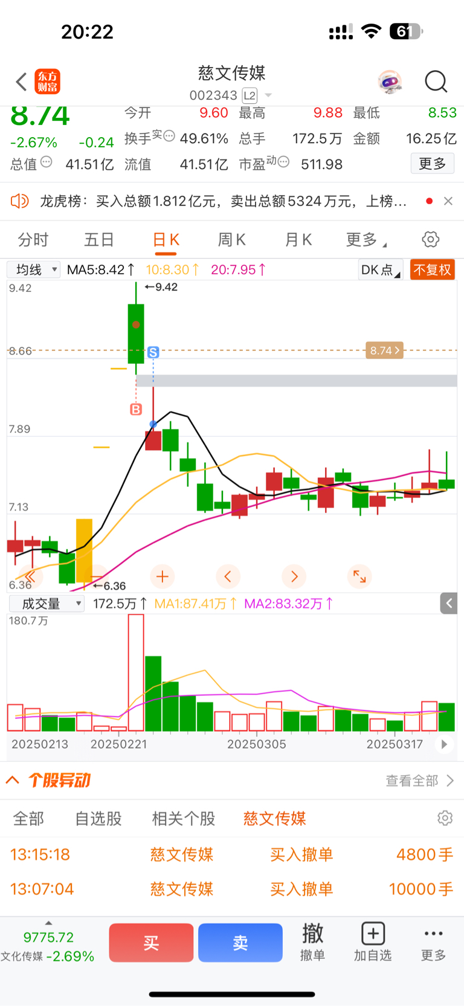Open the 13:07:04 买入撤单 row
The image size is (464, 1006).
pos(232,889)
